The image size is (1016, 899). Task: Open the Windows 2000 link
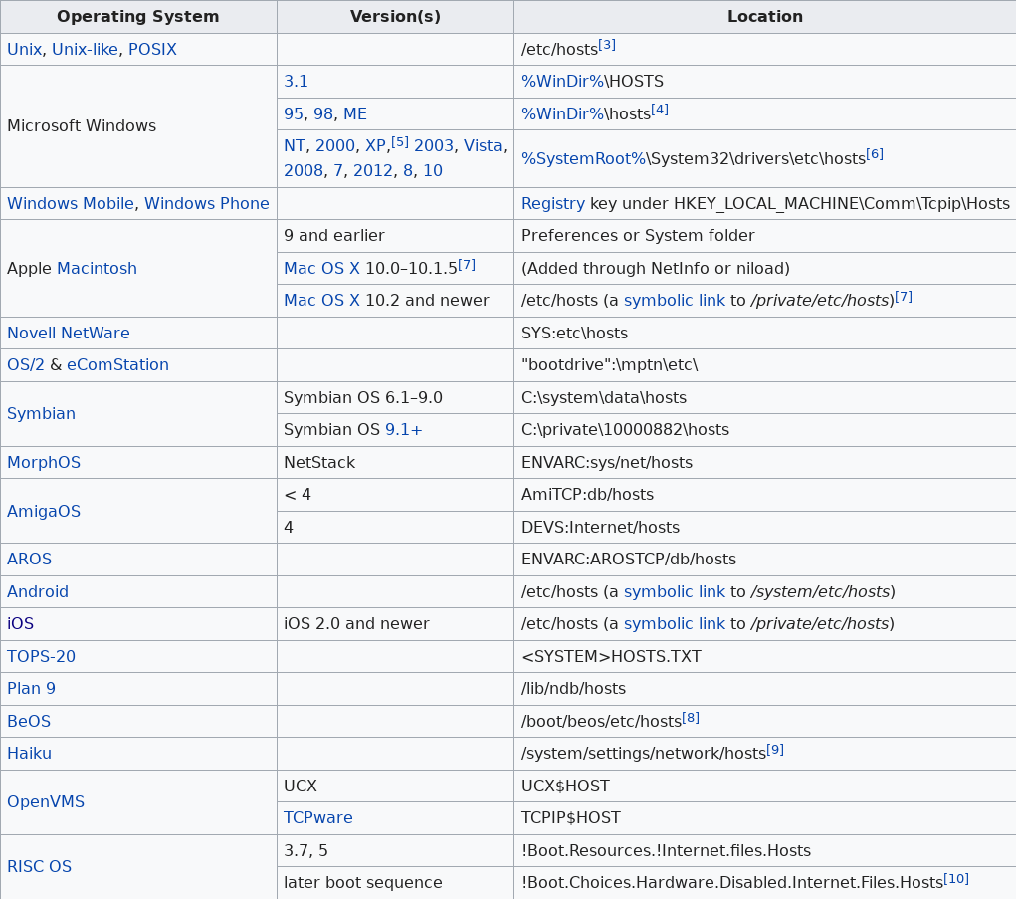(x=335, y=145)
